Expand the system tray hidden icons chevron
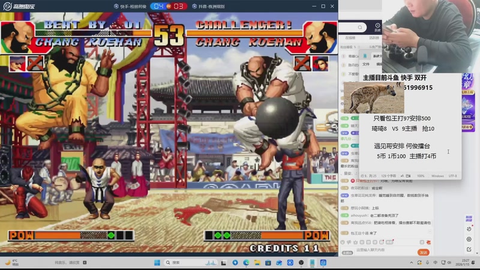The width and height of the screenshot is (480, 270). click(x=411, y=263)
